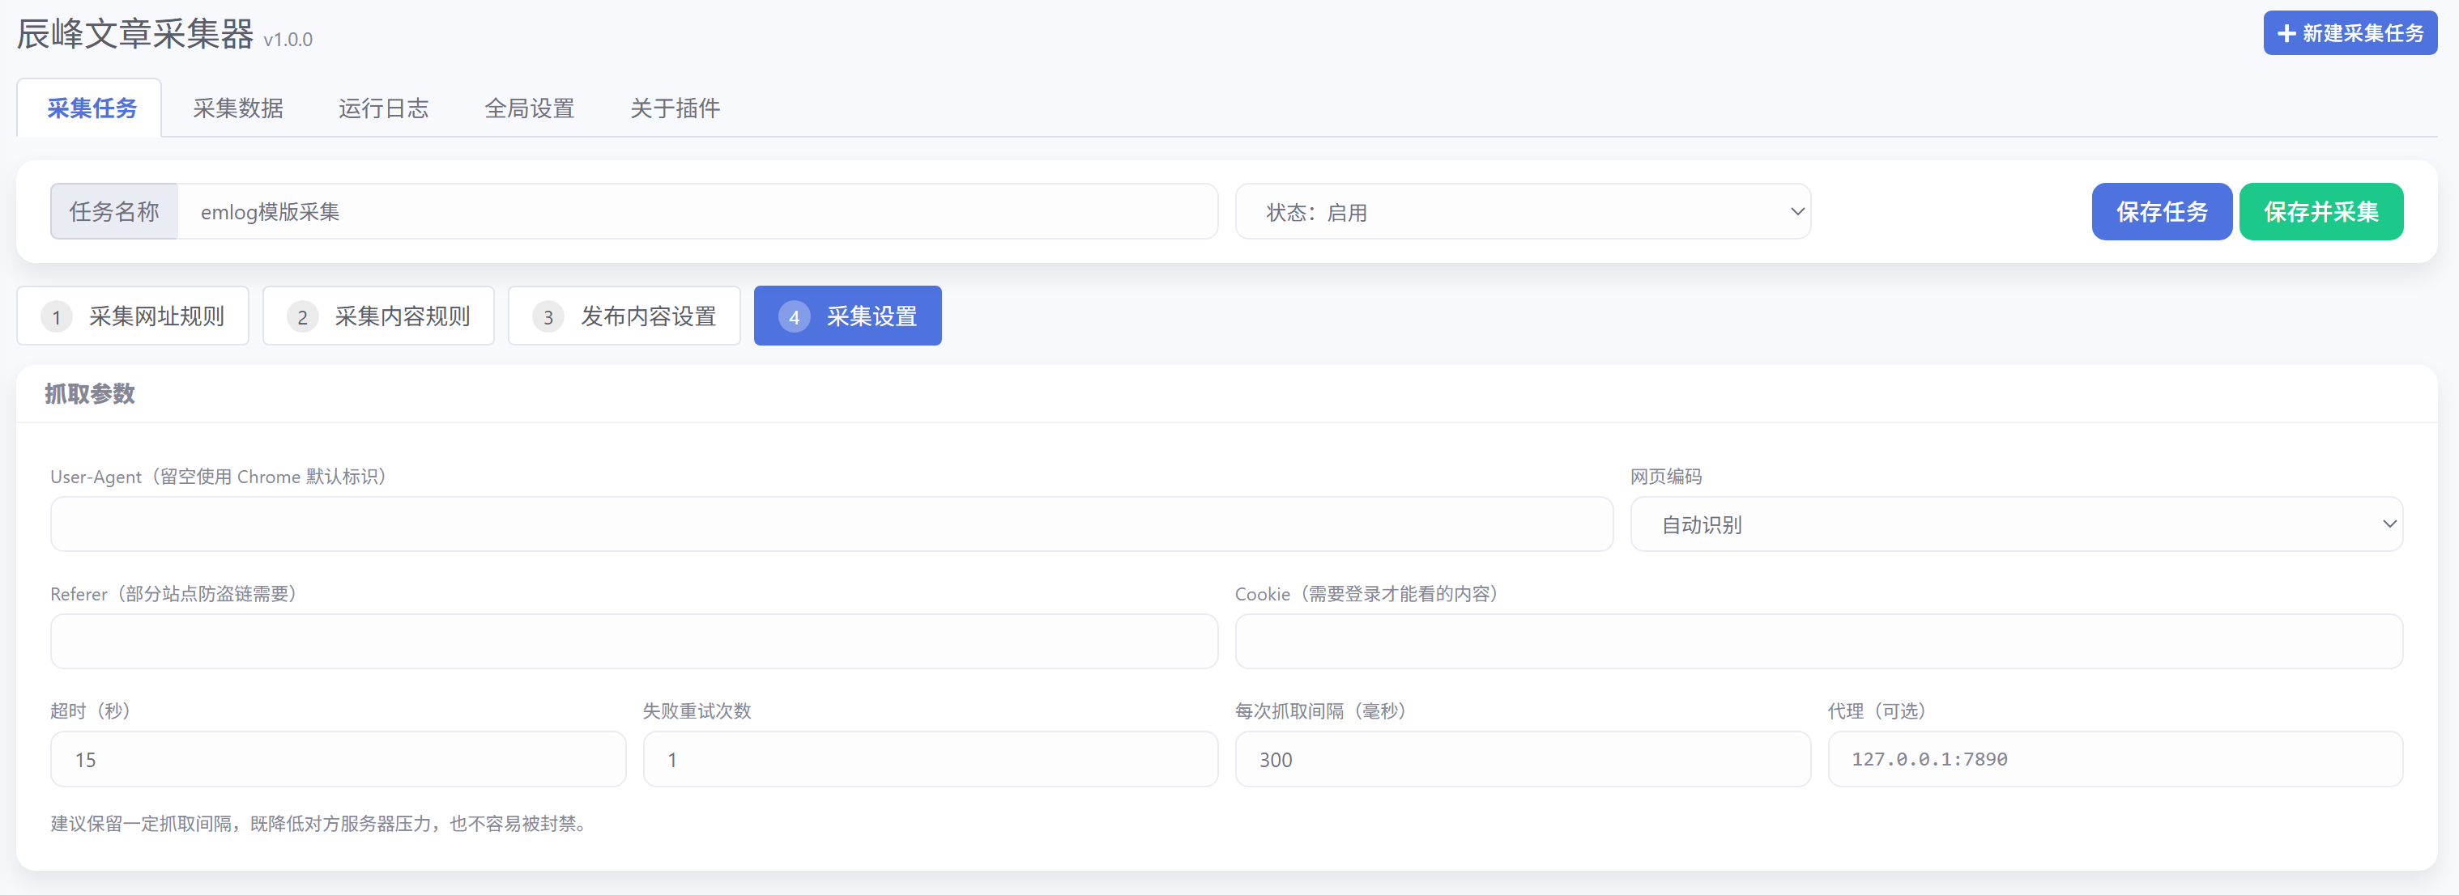This screenshot has width=2459, height=895.
Task: Expand the 网页编码 自动识别 dropdown
Action: [x=2016, y=524]
